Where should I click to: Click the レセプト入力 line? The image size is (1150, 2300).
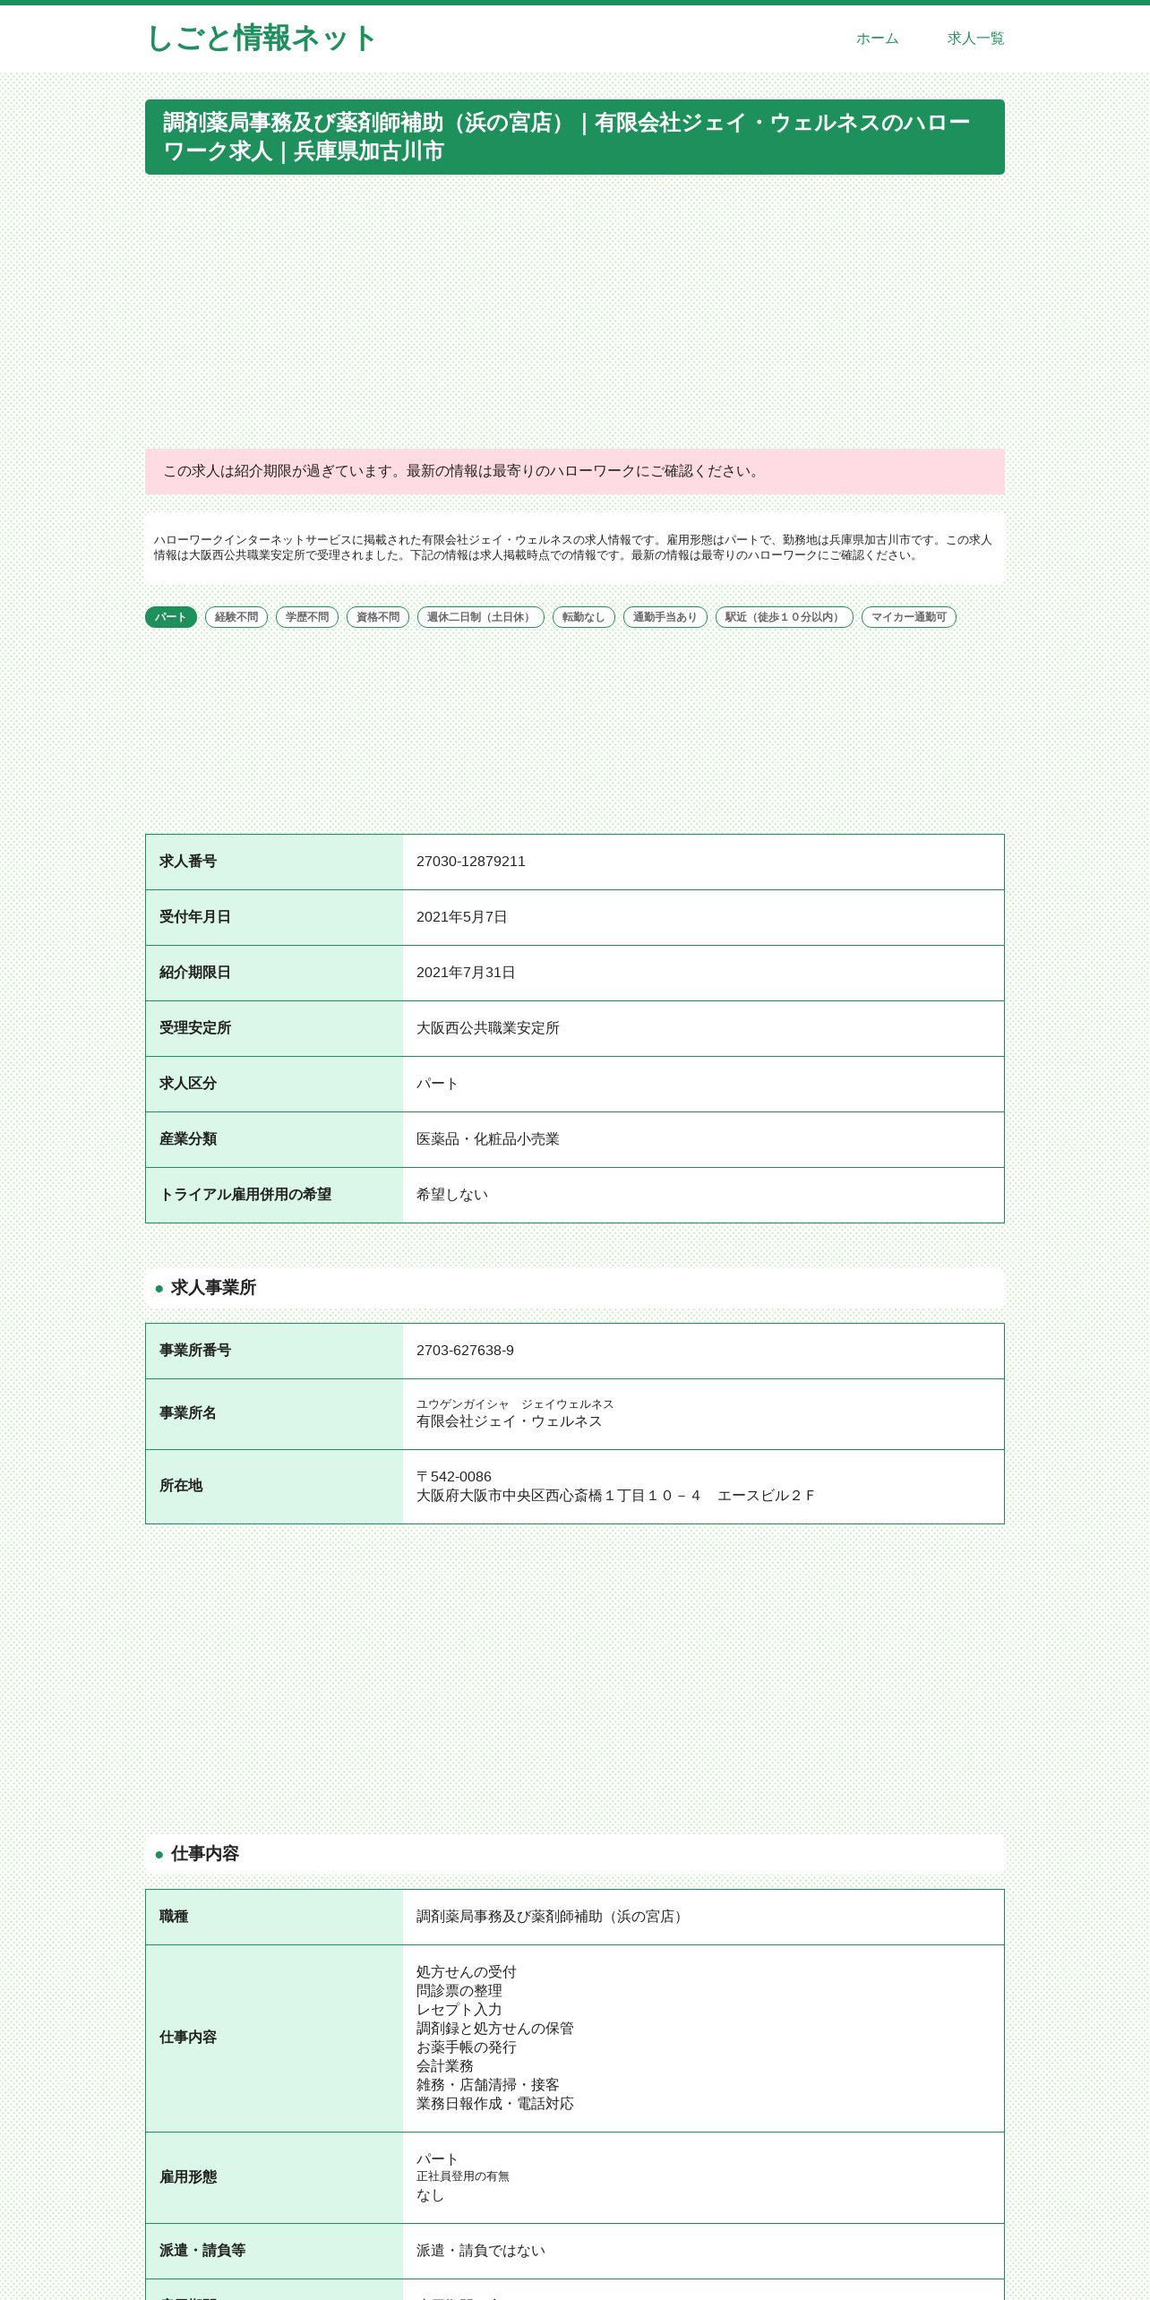point(459,2010)
